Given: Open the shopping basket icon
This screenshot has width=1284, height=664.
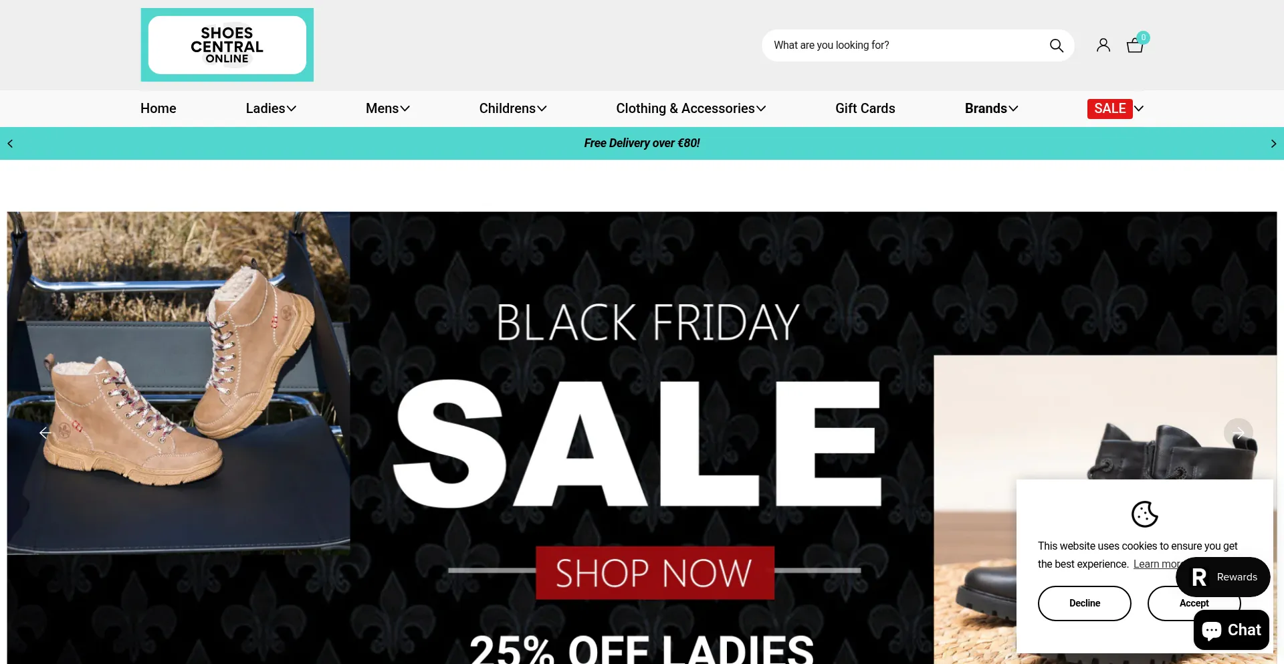Looking at the screenshot, I should pos(1135,45).
